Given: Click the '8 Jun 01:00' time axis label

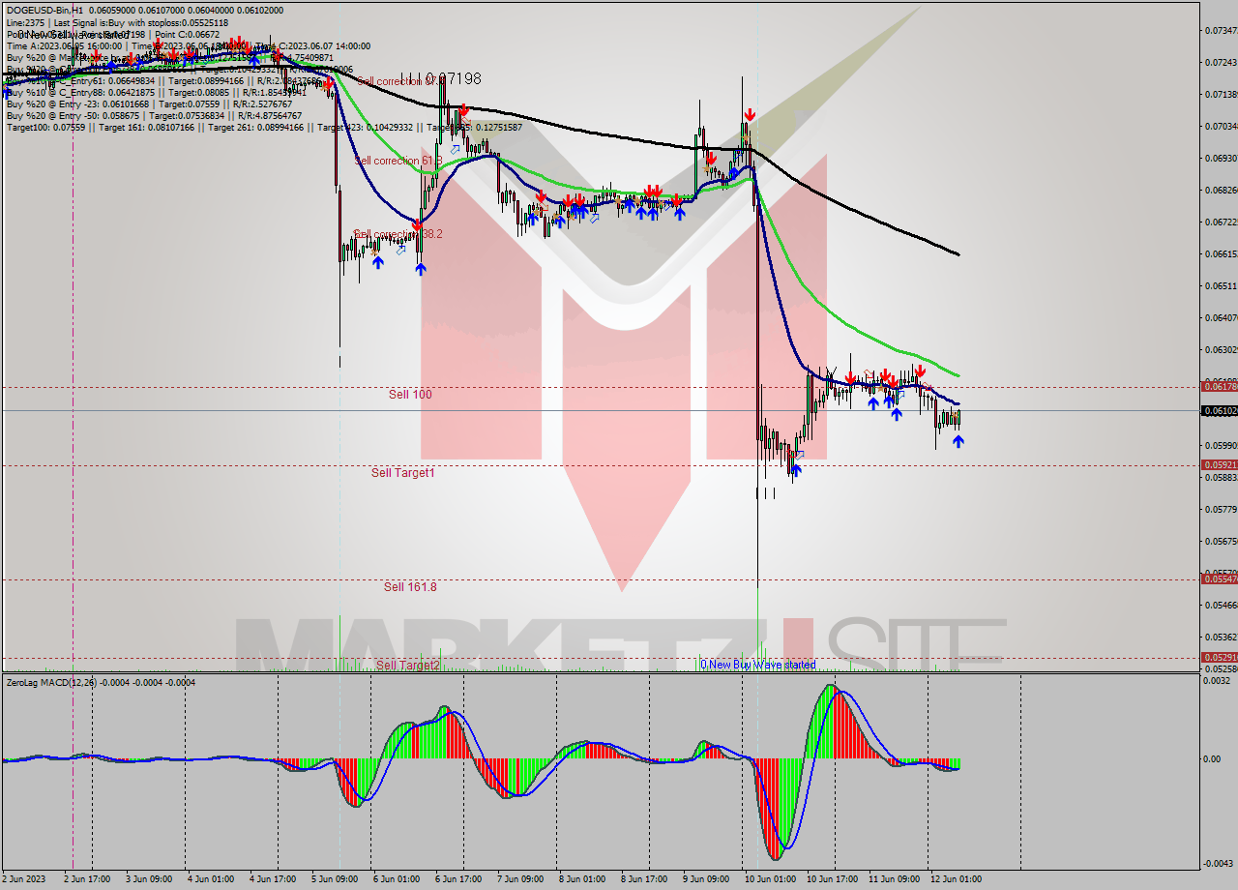Looking at the screenshot, I should [582, 879].
